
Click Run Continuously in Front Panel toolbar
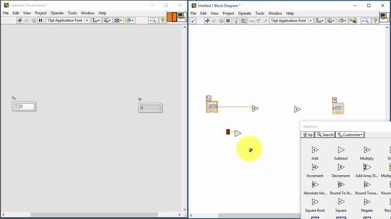[x=26, y=20]
